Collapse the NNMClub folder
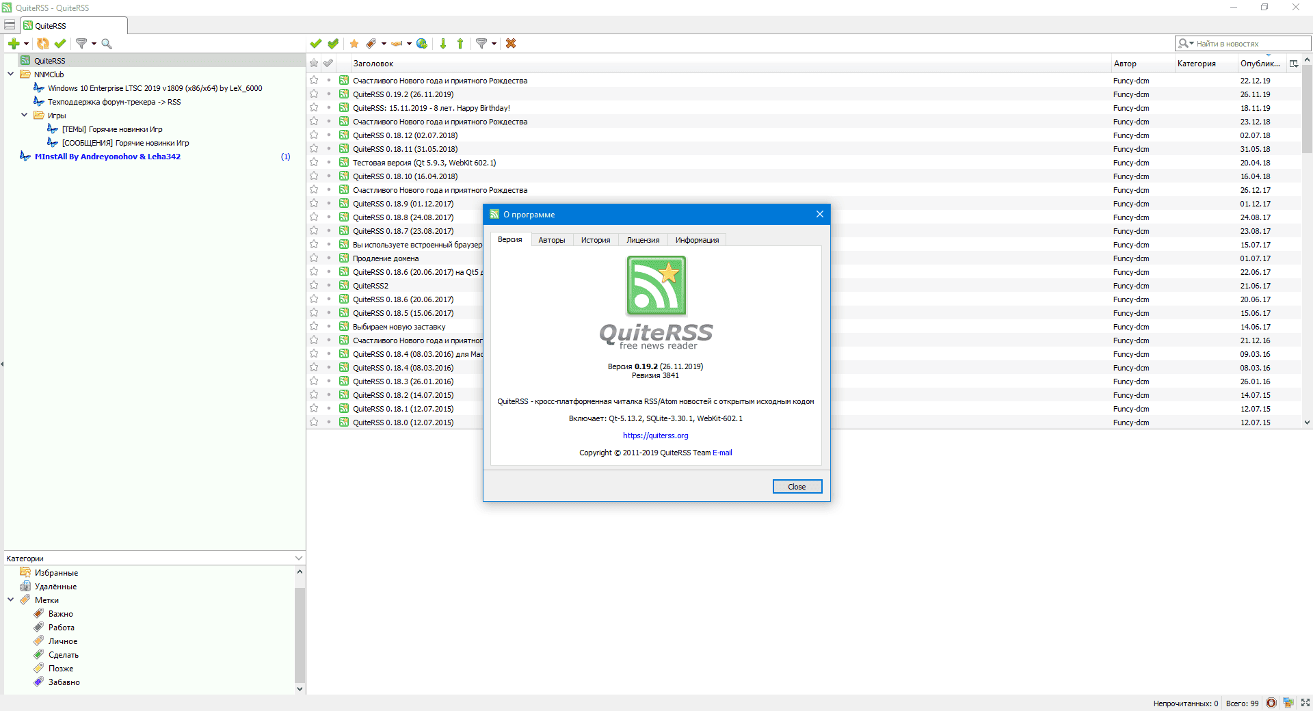 pyautogui.click(x=10, y=74)
